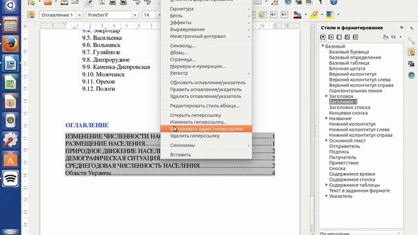
Task: Launch Firefox from the Ubuntu dock
Action: tap(10, 44)
